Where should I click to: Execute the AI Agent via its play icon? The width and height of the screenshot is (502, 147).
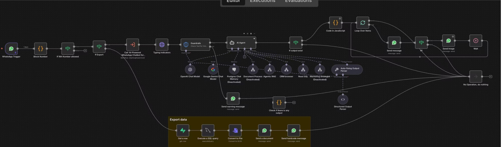coord(244,34)
